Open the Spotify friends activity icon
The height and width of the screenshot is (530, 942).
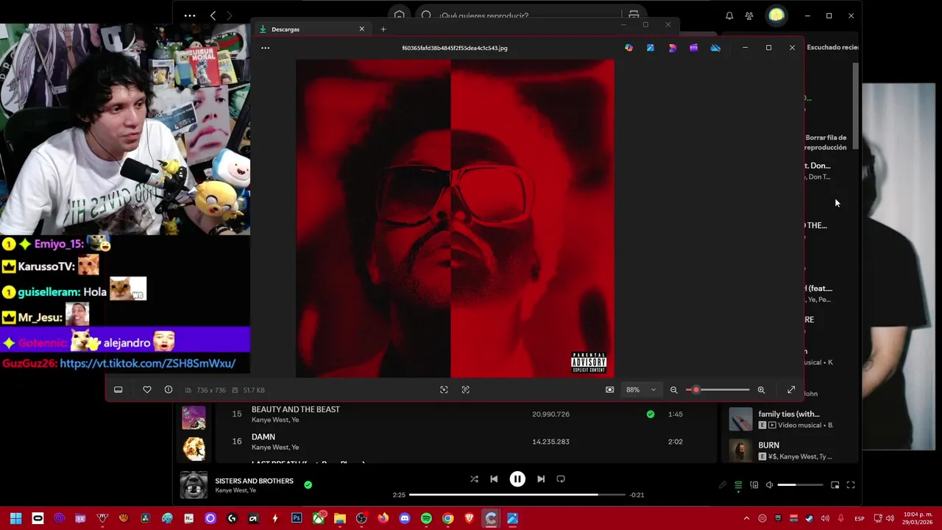coord(749,15)
